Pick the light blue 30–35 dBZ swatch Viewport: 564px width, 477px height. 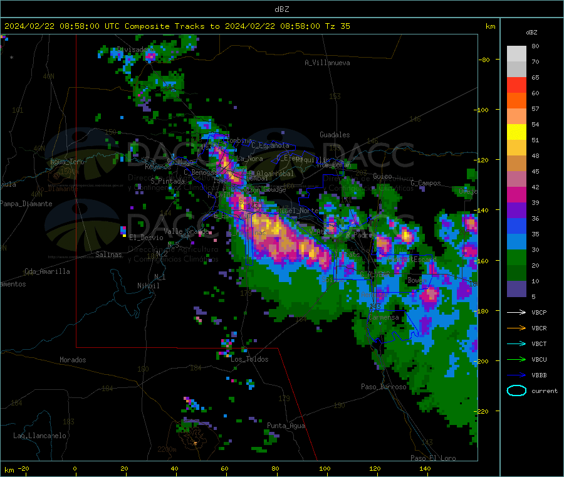[516, 242]
